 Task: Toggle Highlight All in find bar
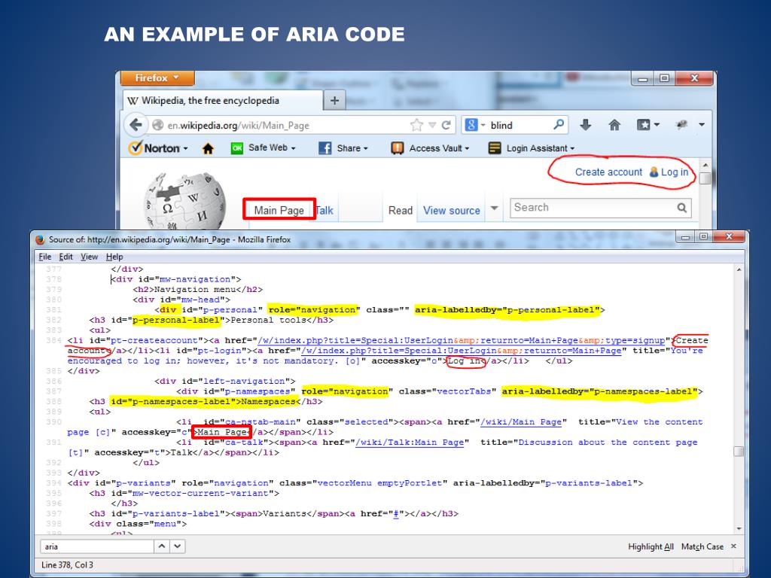(651, 546)
